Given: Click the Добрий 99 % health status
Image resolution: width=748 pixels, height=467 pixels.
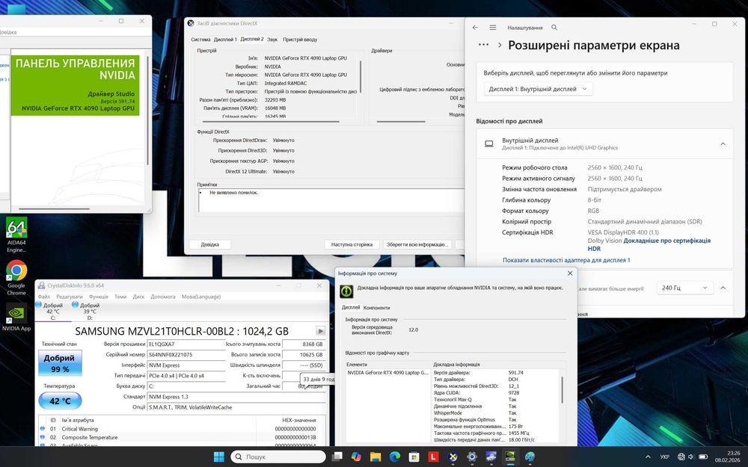Looking at the screenshot, I should pyautogui.click(x=60, y=363).
